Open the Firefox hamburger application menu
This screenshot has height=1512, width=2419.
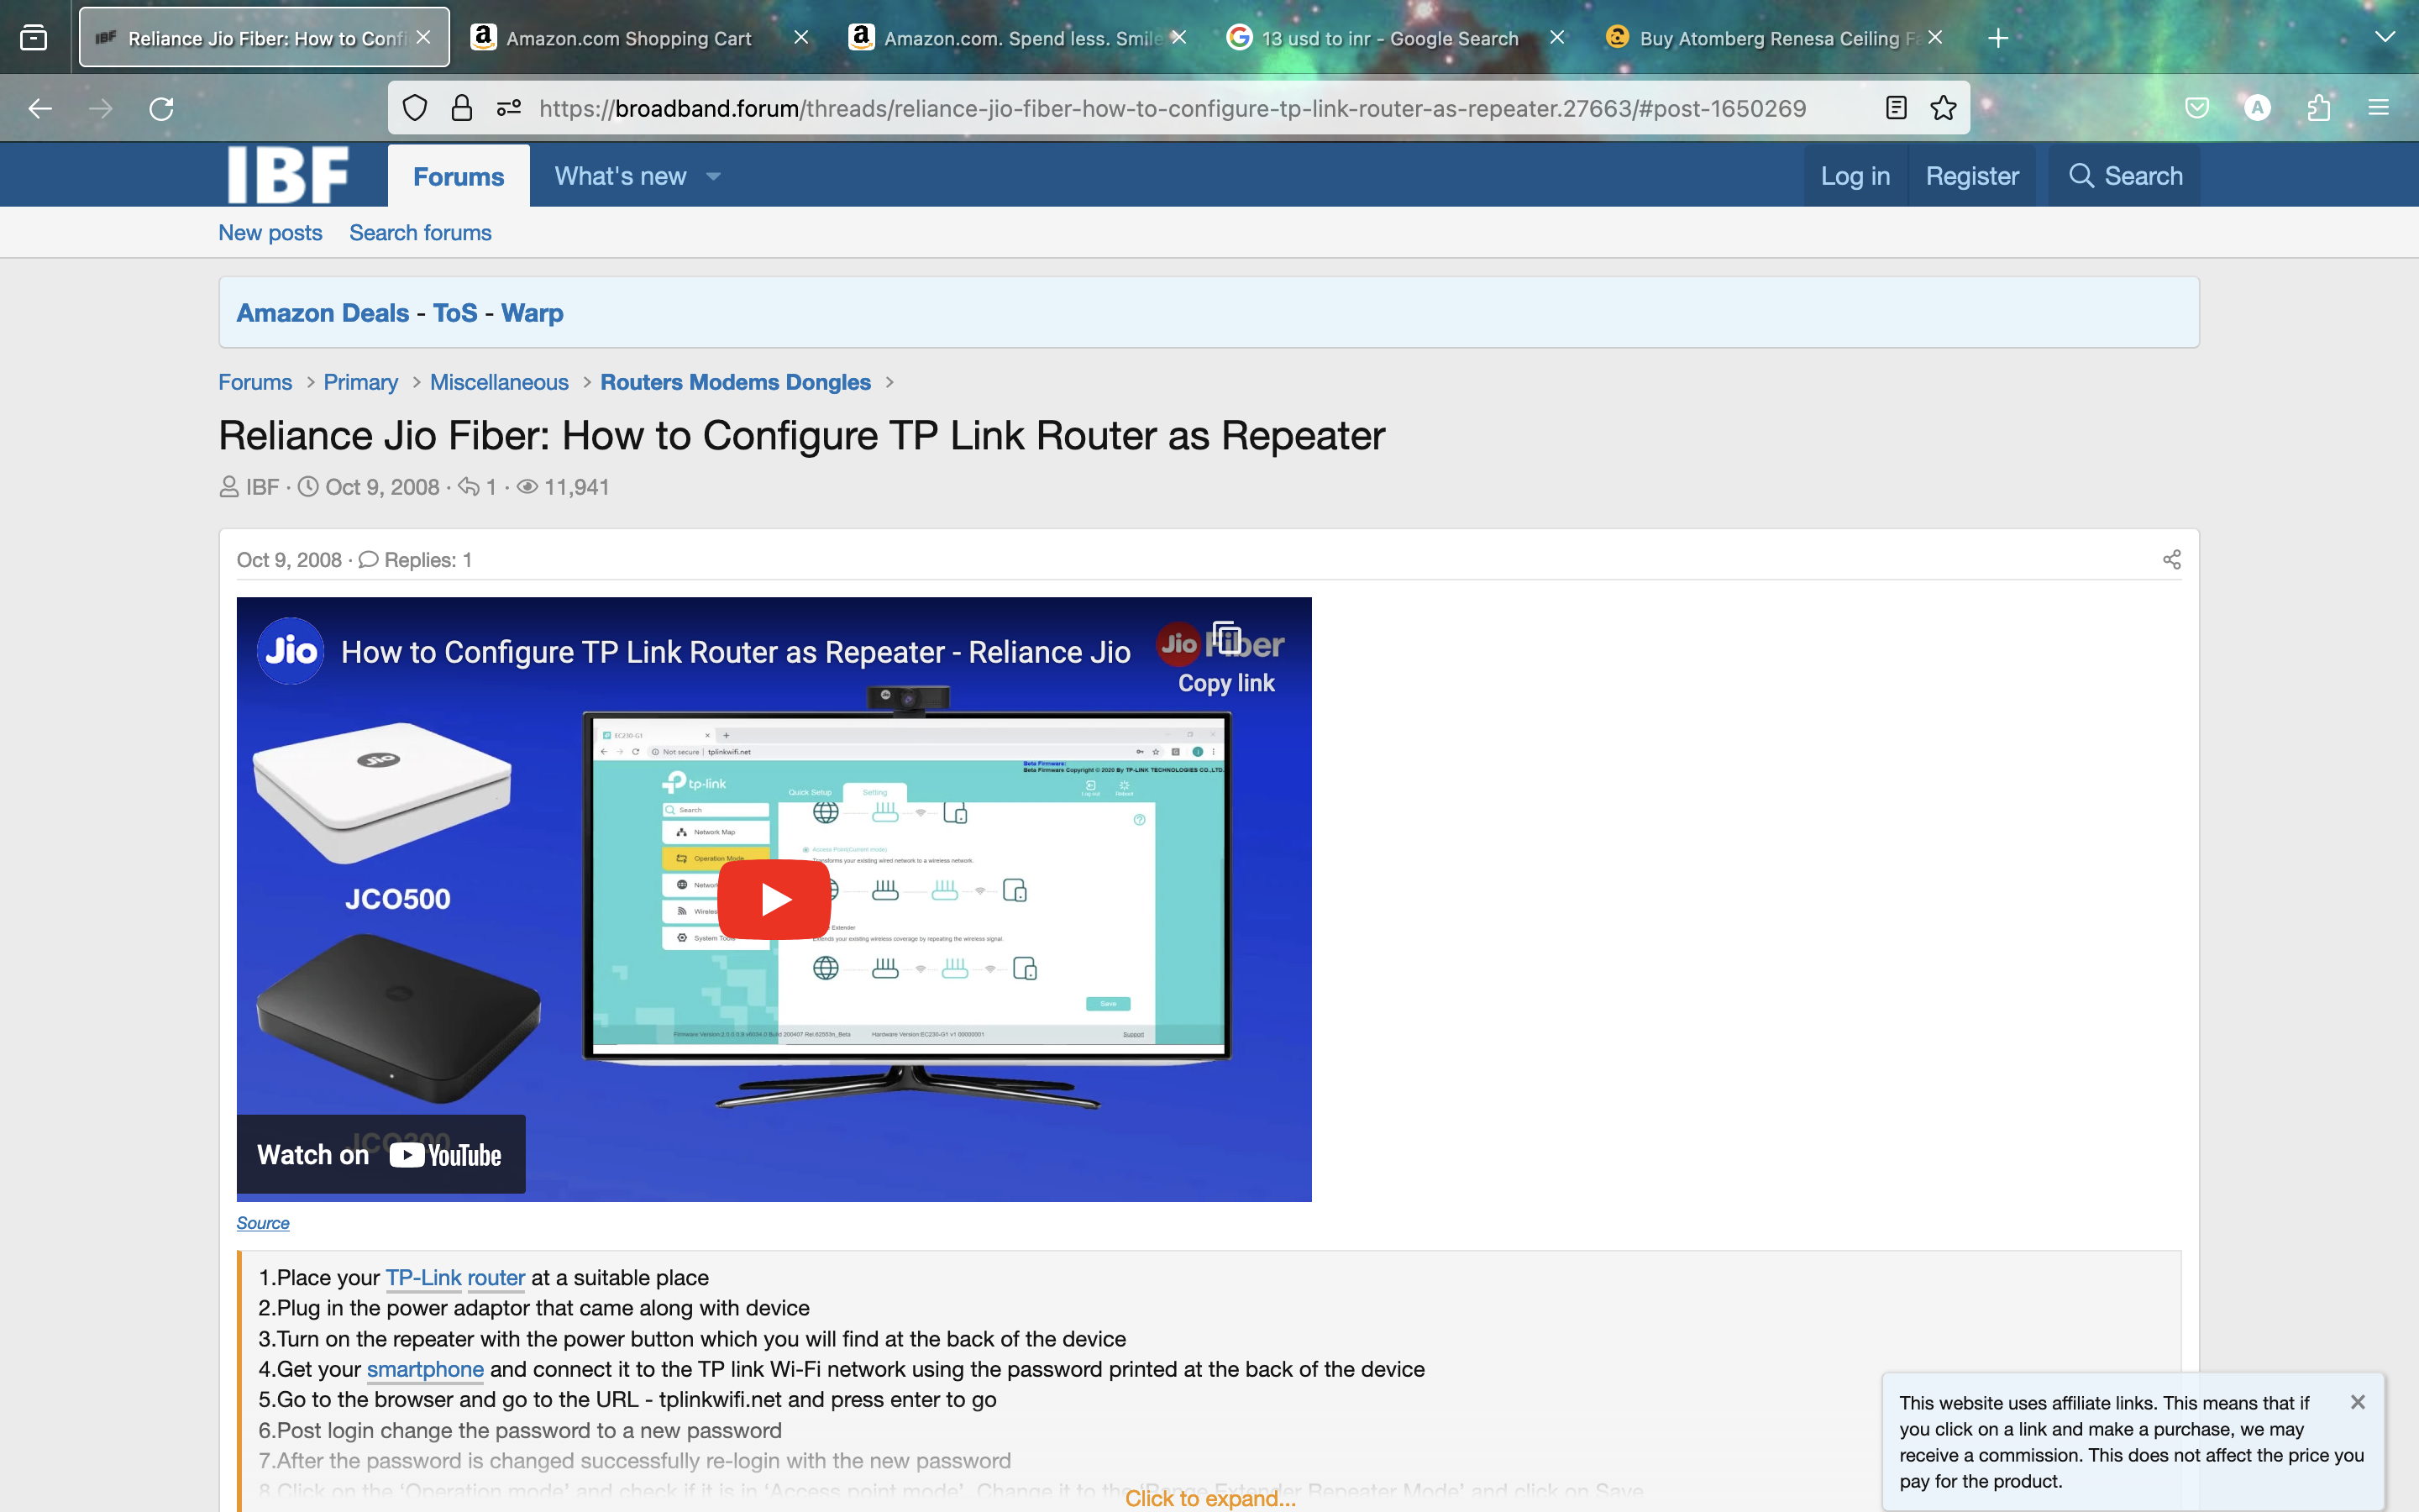click(2379, 108)
